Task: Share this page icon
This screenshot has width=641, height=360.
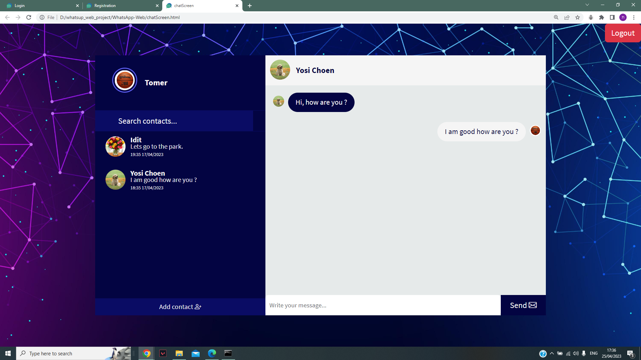Action: (x=567, y=17)
